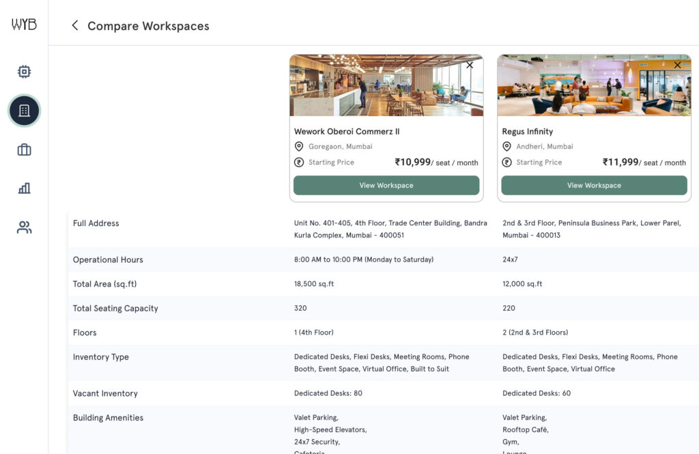The image size is (699, 454).
Task: Click the Regus Infinity title
Action: (x=528, y=131)
